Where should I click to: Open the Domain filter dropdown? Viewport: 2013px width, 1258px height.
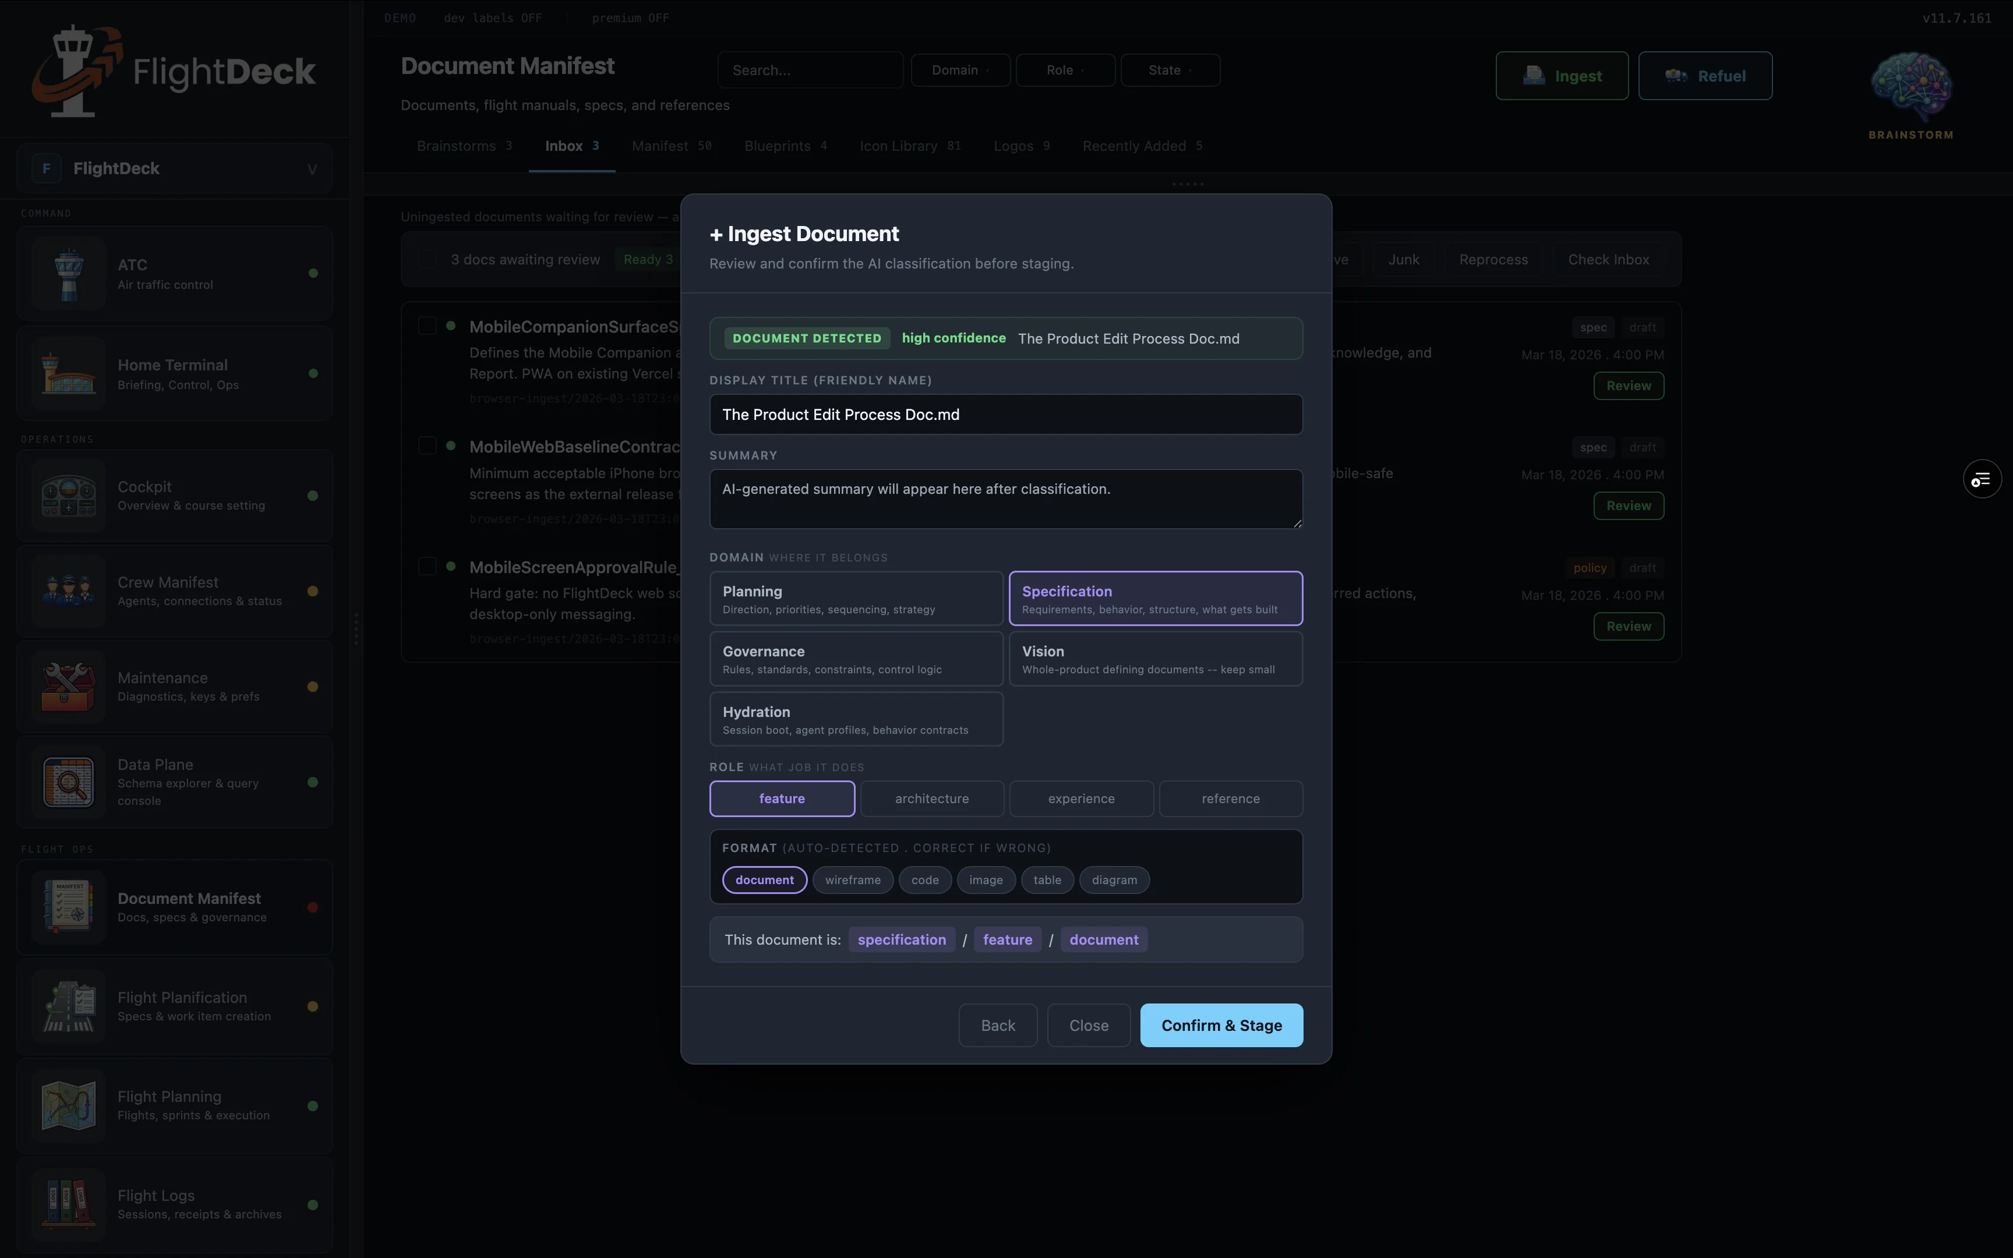959,70
